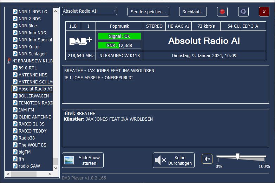Close the DAB Player with the X button
The image size is (275, 183).
click(x=264, y=12)
